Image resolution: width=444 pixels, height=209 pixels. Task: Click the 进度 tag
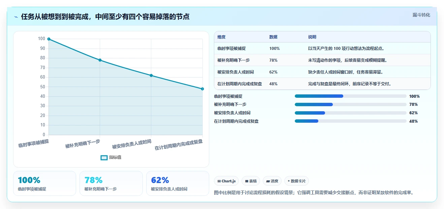pyautogui.click(x=272, y=181)
